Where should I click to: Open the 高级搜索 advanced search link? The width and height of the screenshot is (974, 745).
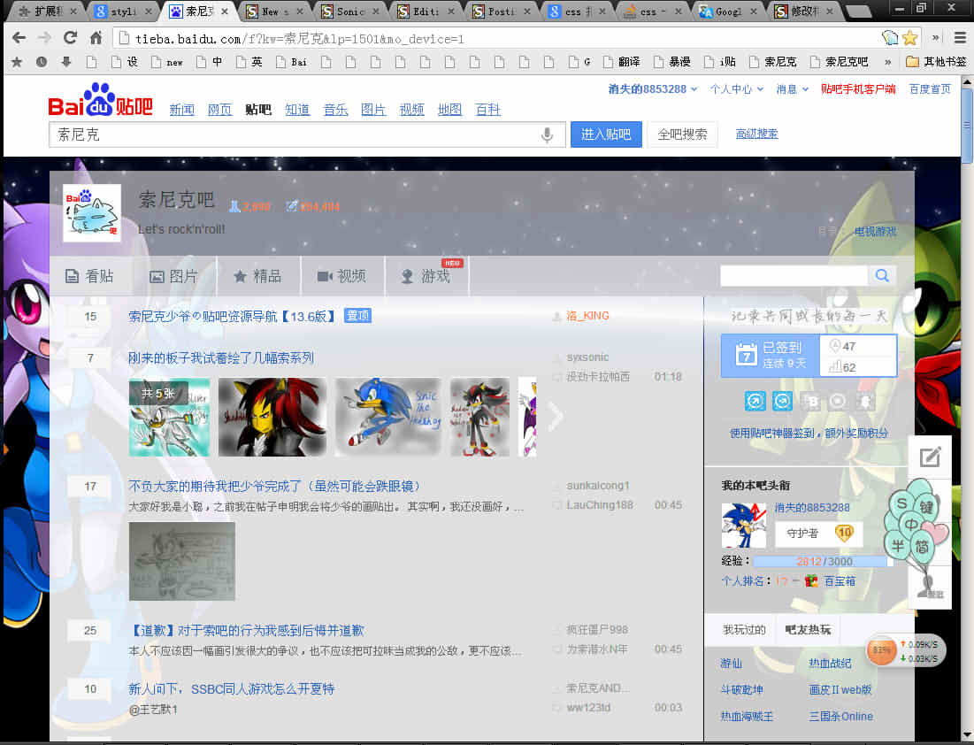point(756,134)
